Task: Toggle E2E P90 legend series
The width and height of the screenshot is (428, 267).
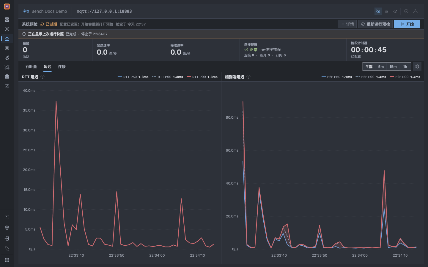Action: coord(371,77)
